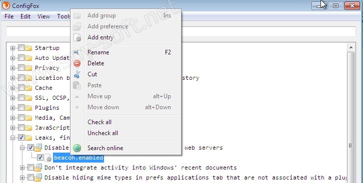363x183 pixels.
Task: Click the Startup folder icon
Action: [x=28, y=48]
